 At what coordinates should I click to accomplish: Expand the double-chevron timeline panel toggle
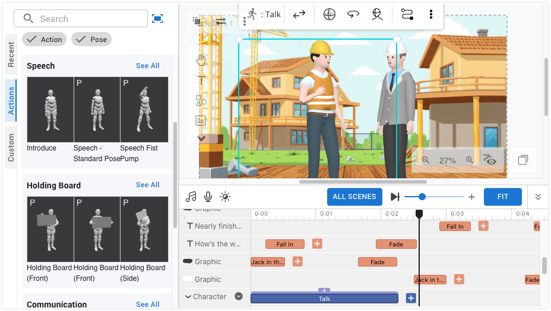click(x=538, y=197)
